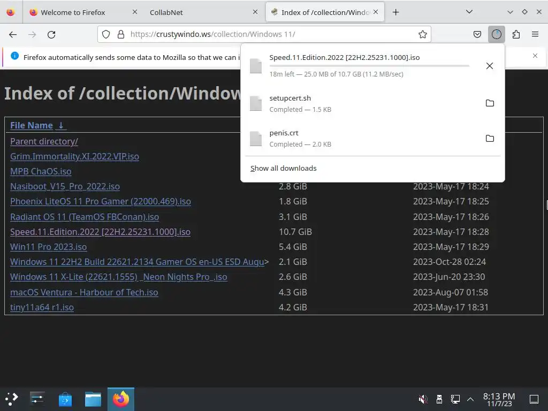Click the forward navigation arrow
The width and height of the screenshot is (548, 411).
coord(32,34)
